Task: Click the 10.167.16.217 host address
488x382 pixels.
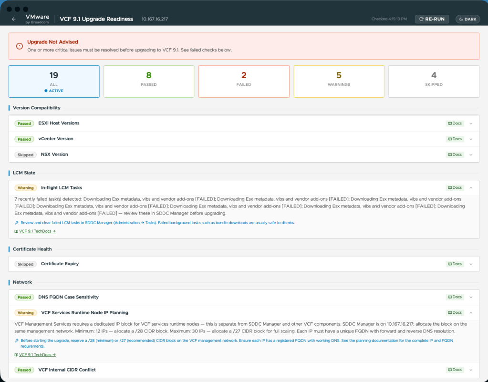Action: pos(155,19)
